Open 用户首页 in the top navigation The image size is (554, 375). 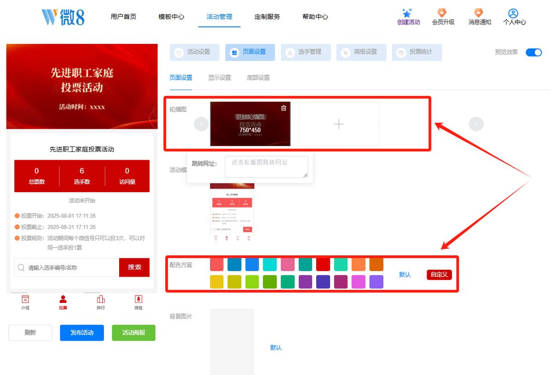pyautogui.click(x=123, y=17)
